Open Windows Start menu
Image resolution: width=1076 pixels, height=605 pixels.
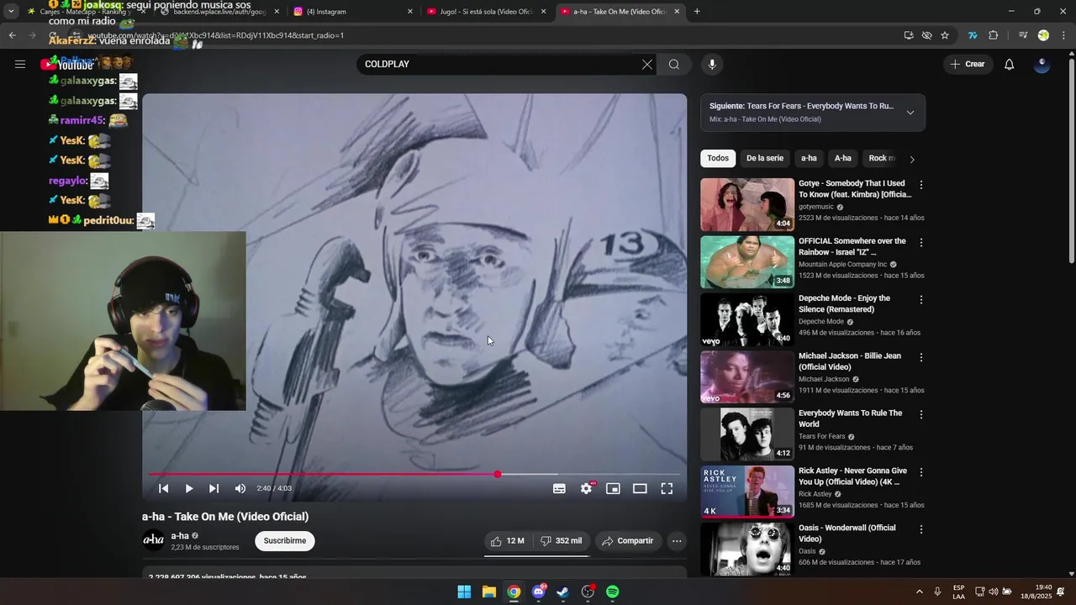pos(464,592)
